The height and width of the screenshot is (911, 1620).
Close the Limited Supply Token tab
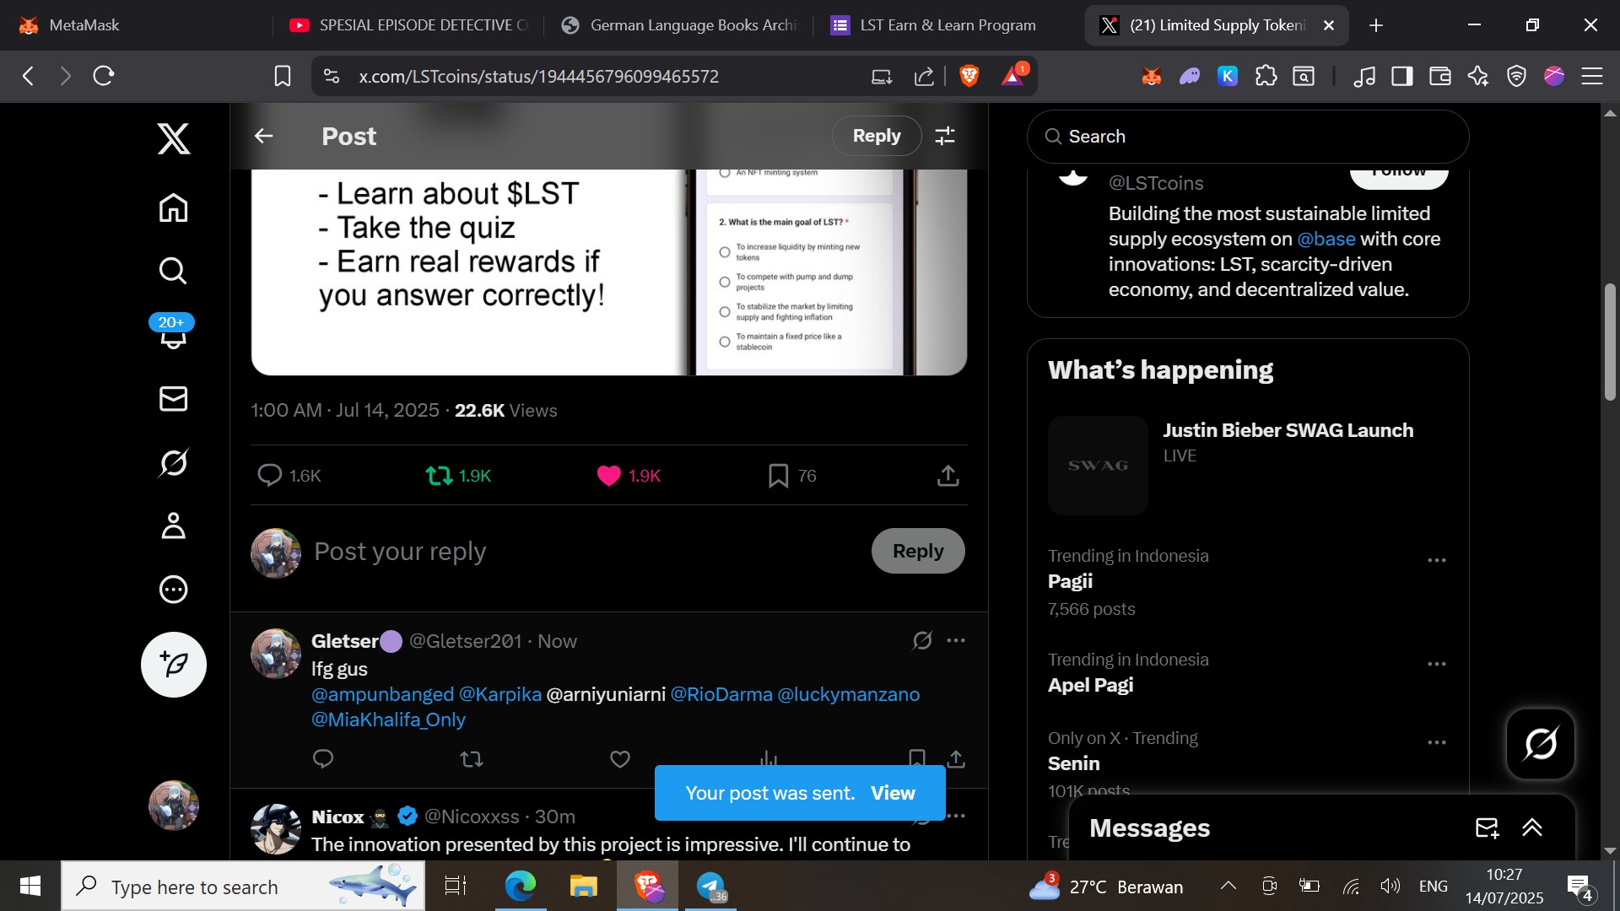(x=1328, y=25)
